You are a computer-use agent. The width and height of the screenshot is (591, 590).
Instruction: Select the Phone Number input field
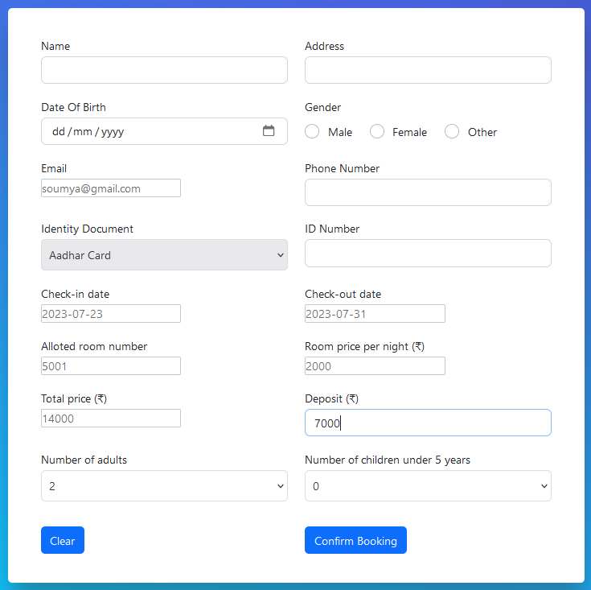tap(428, 192)
